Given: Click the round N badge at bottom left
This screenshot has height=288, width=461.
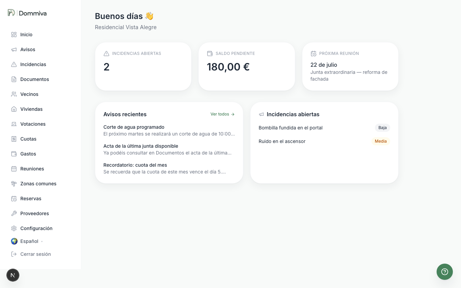Looking at the screenshot, I should point(13,275).
